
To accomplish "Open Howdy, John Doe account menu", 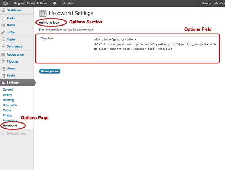I will tap(213, 3).
